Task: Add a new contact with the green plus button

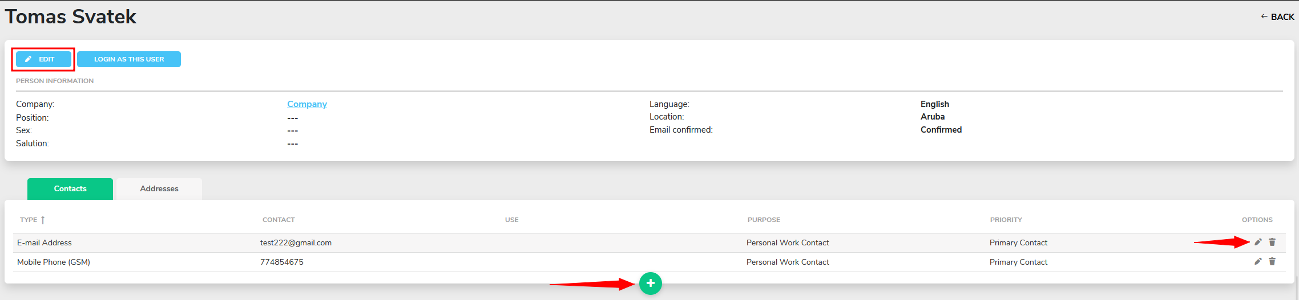Action: pos(651,283)
